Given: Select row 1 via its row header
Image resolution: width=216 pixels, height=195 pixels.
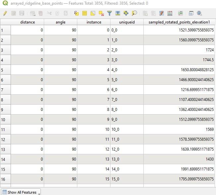Looking at the screenshot, I should tap(5, 30).
